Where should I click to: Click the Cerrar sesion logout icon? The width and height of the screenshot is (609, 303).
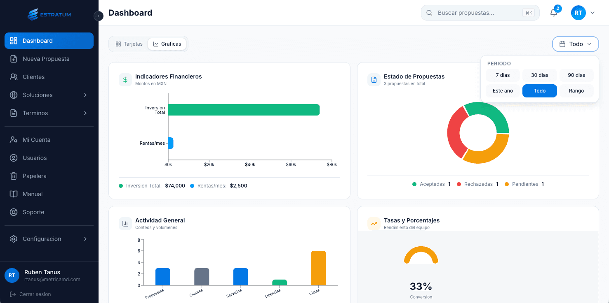[x=13, y=294]
